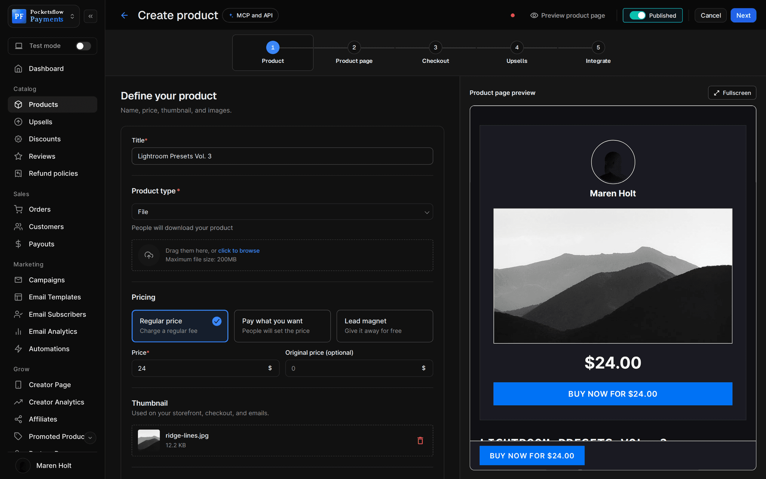The height and width of the screenshot is (479, 766).
Task: Click the Payouts dollar icon
Action: click(18, 244)
